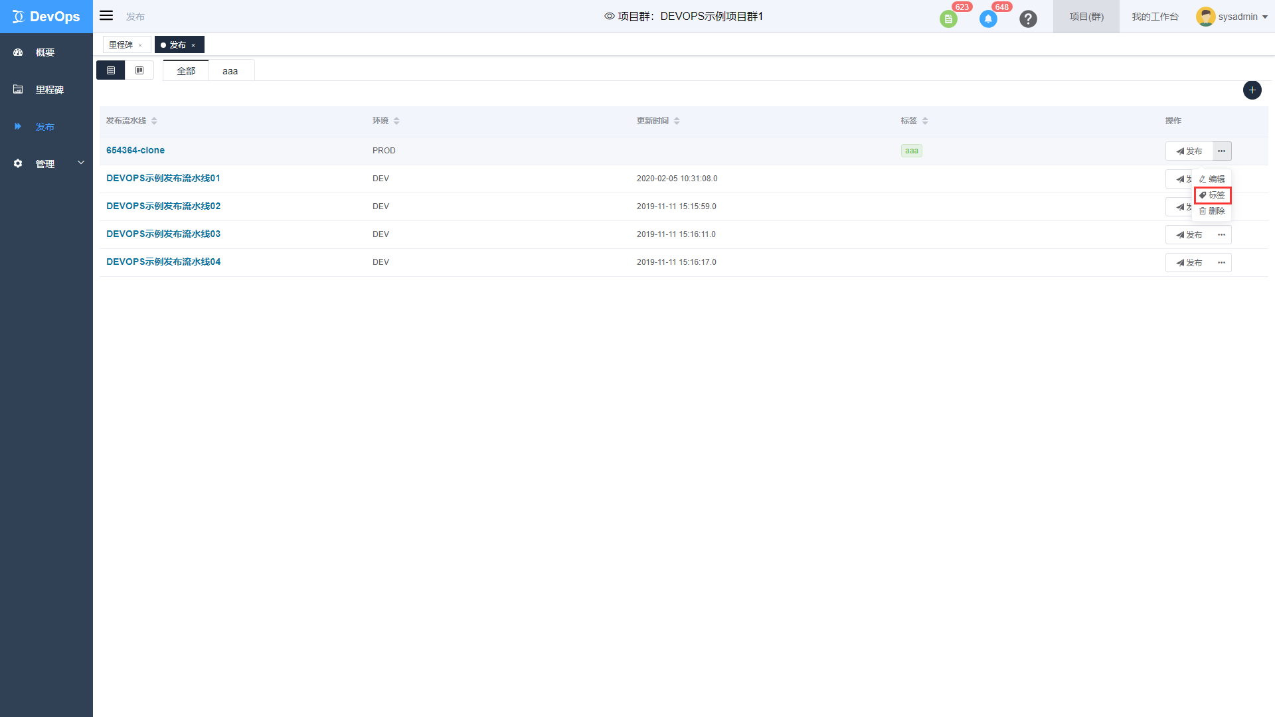Click the 操作 column header

[1173, 121]
